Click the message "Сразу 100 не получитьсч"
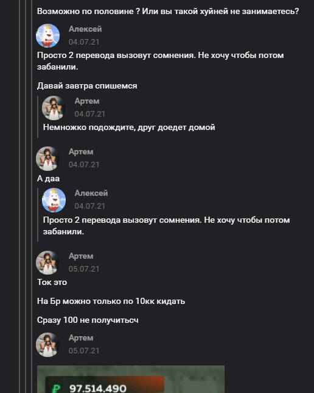The width and height of the screenshot is (314, 393). click(88, 320)
